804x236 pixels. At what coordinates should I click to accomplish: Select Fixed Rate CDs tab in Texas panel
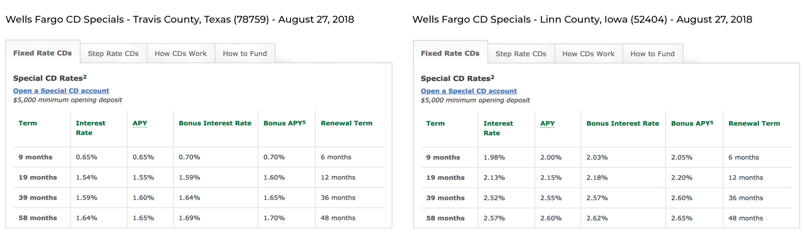tap(43, 53)
